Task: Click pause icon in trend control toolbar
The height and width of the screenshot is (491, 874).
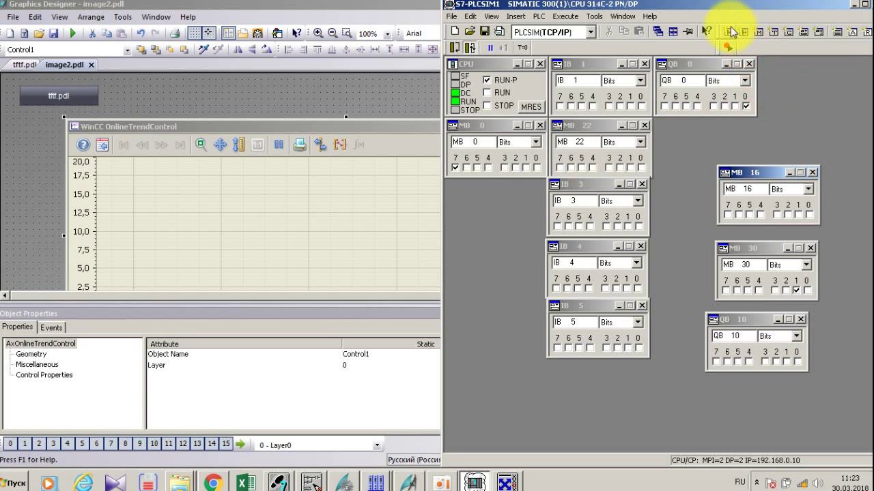Action: [x=279, y=145]
